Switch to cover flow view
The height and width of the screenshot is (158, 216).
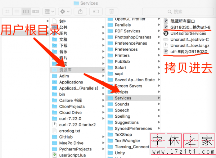point(35,12)
